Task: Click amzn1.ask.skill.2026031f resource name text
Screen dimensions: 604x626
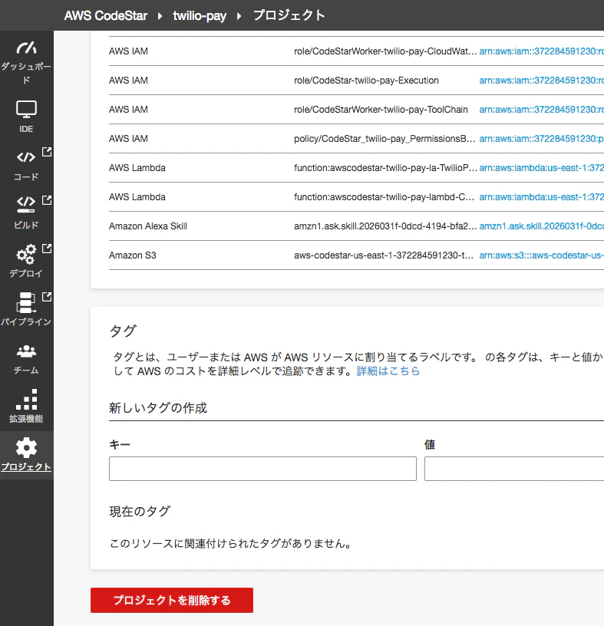Action: [385, 226]
